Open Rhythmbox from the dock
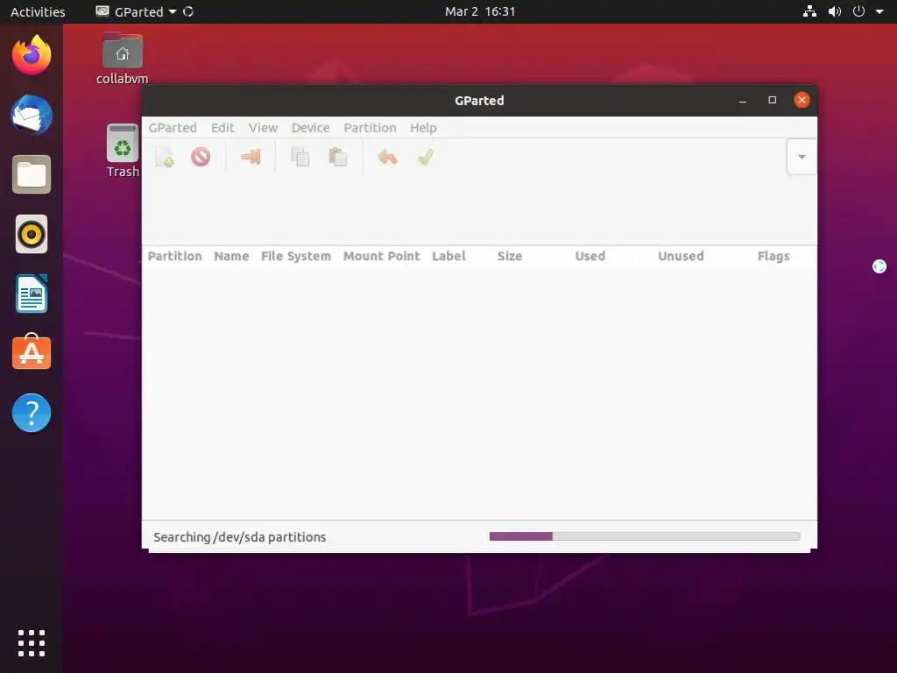The height and width of the screenshot is (673, 897). [x=32, y=234]
